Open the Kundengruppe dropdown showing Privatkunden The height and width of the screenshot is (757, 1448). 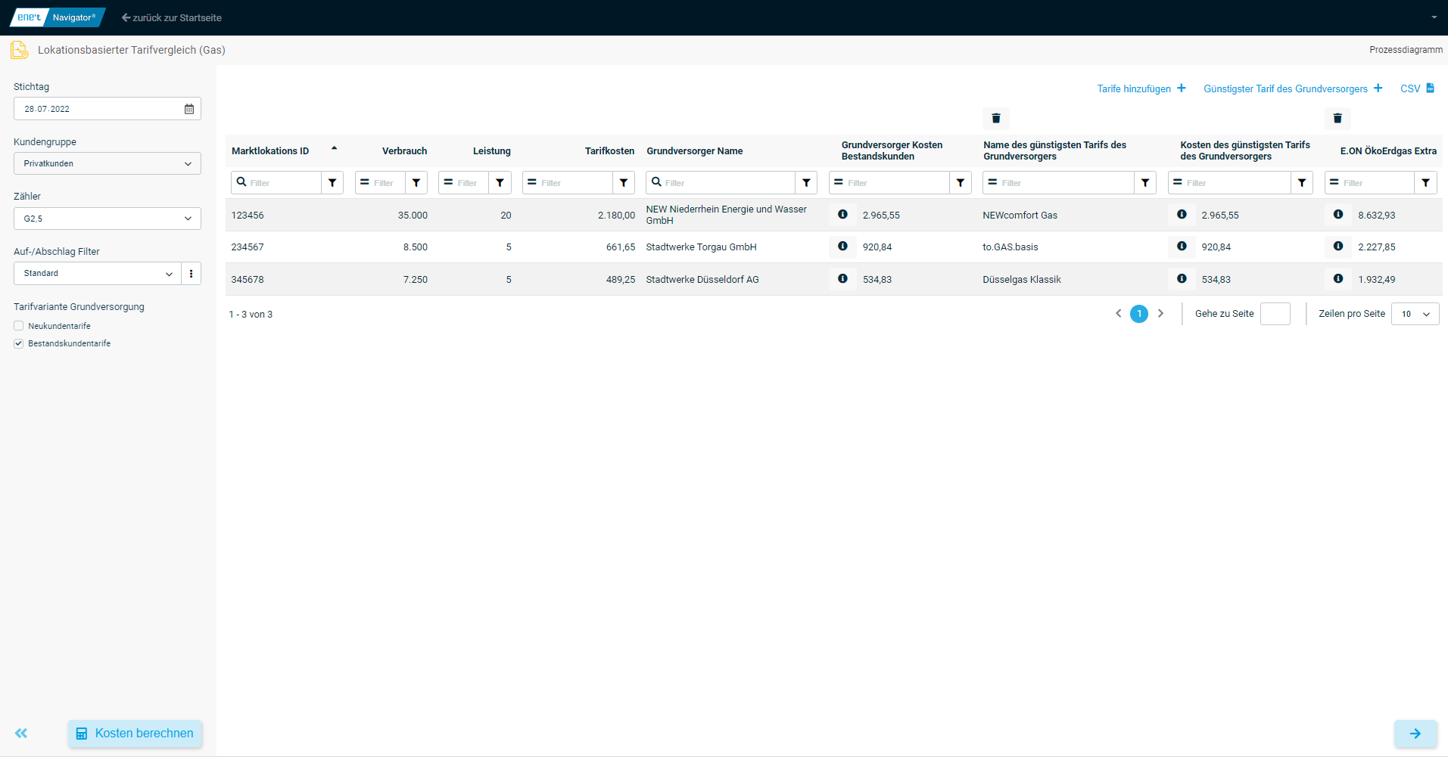[107, 163]
